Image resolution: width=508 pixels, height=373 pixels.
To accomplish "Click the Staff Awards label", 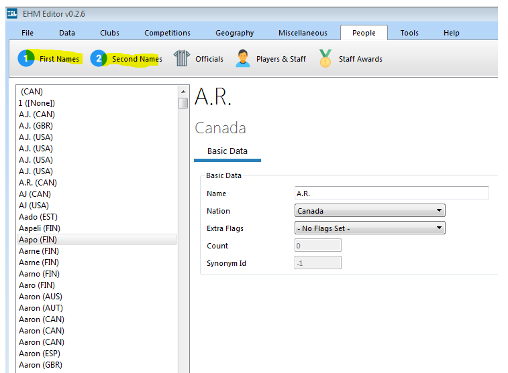I will point(360,59).
